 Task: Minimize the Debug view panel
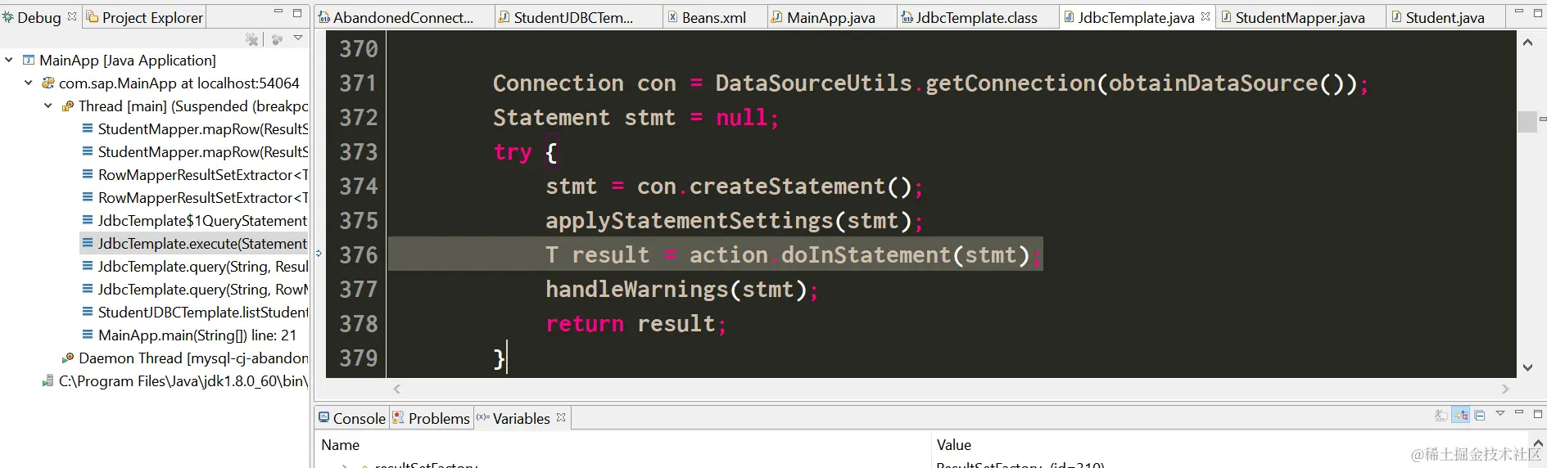click(278, 12)
